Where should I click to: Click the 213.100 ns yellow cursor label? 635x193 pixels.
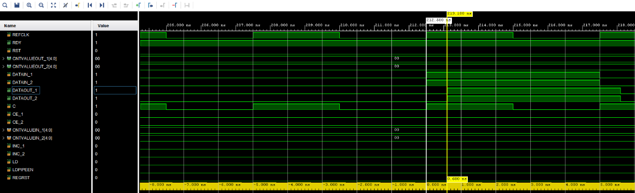coord(459,14)
